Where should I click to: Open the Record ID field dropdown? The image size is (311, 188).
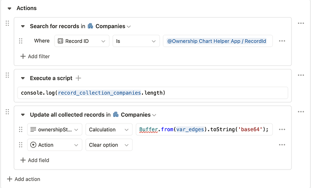[x=82, y=41]
